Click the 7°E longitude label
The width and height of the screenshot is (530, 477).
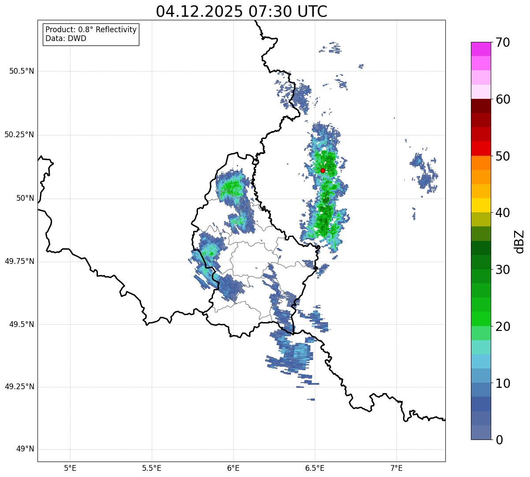pos(396,468)
